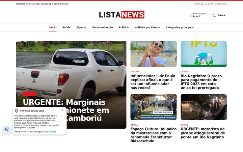This screenshot has width=243, height=152.
Task: Open night car accident thumbnail
Action: (204, 107)
